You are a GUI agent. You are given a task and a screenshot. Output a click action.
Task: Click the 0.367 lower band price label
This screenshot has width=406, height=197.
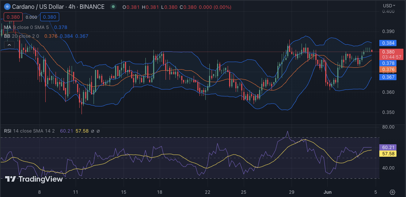[388, 77]
